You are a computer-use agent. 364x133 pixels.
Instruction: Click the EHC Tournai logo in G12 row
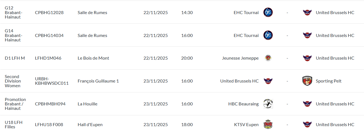[x=268, y=12]
